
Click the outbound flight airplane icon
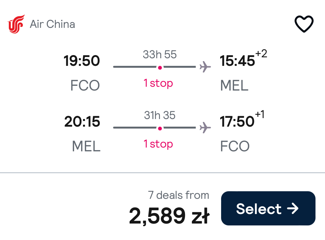(x=205, y=67)
